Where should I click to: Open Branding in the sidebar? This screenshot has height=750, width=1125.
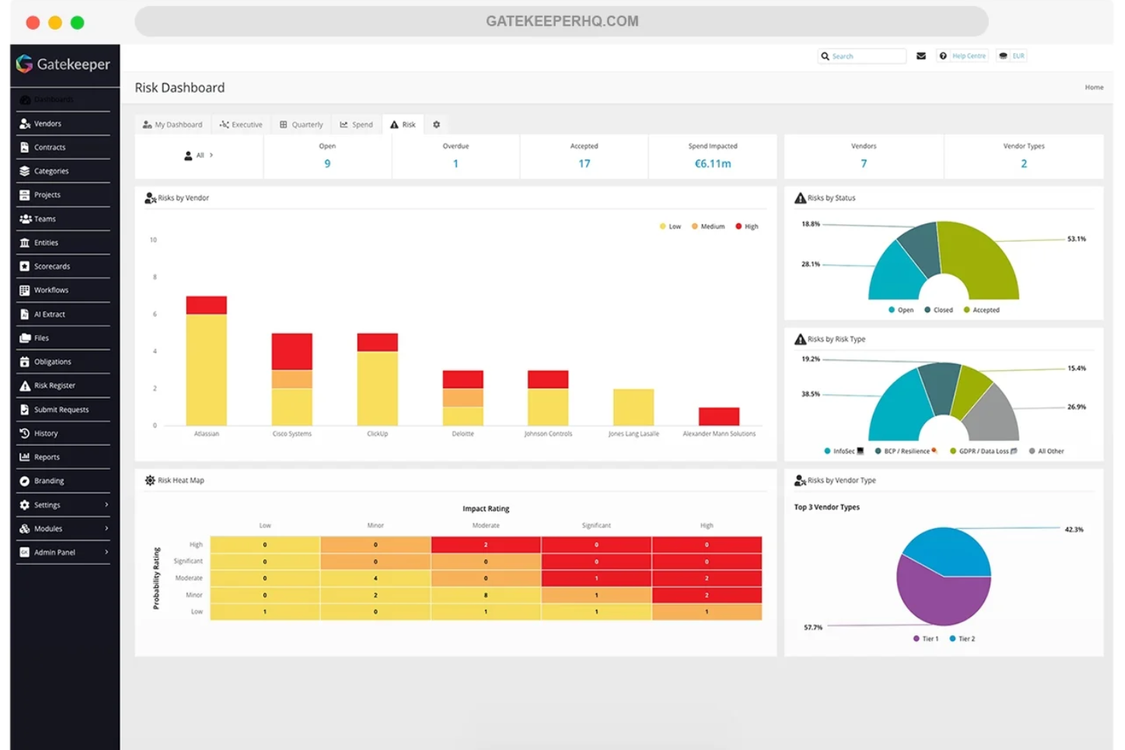tap(49, 481)
